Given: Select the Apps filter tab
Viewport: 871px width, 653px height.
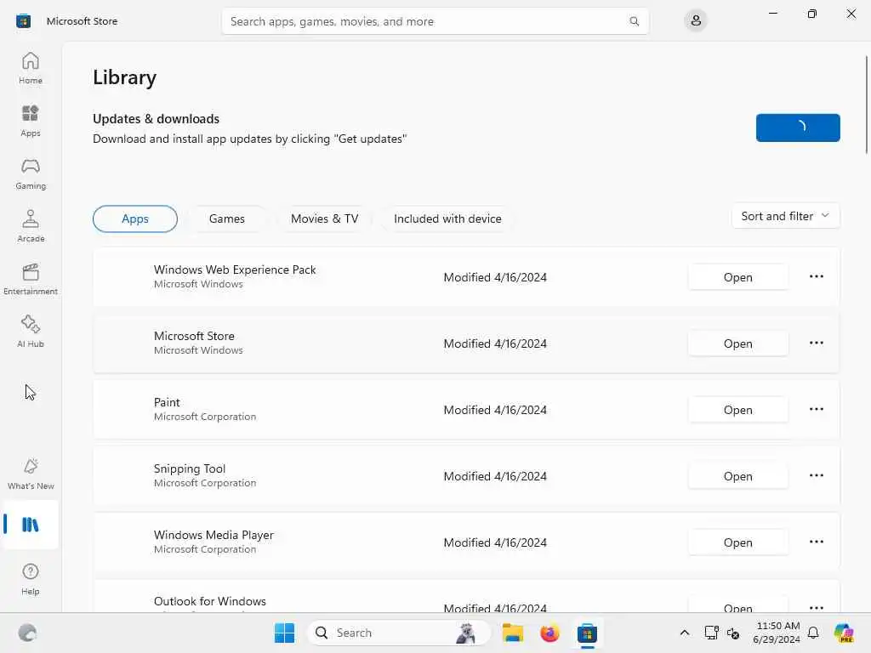Looking at the screenshot, I should pyautogui.click(x=135, y=219).
